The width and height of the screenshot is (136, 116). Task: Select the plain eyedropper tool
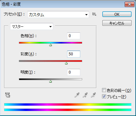pos(77,95)
